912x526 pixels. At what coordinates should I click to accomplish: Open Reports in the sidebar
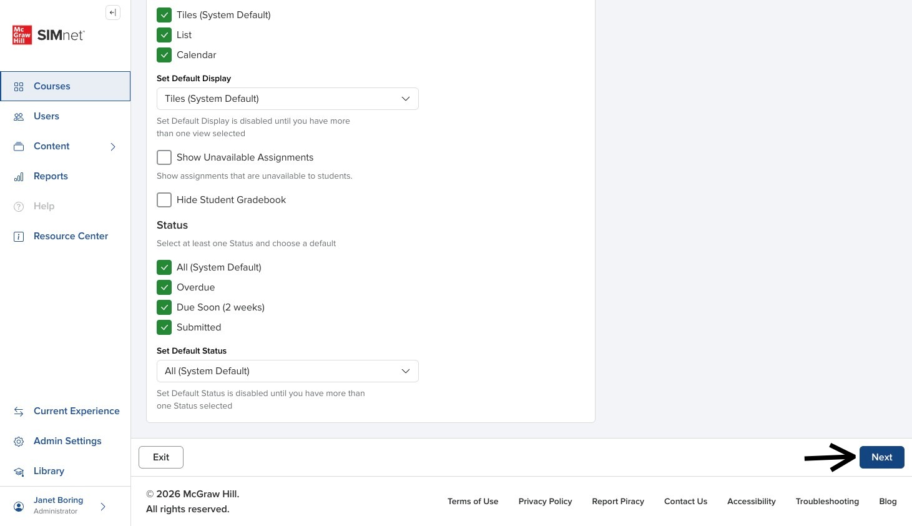click(x=66, y=176)
